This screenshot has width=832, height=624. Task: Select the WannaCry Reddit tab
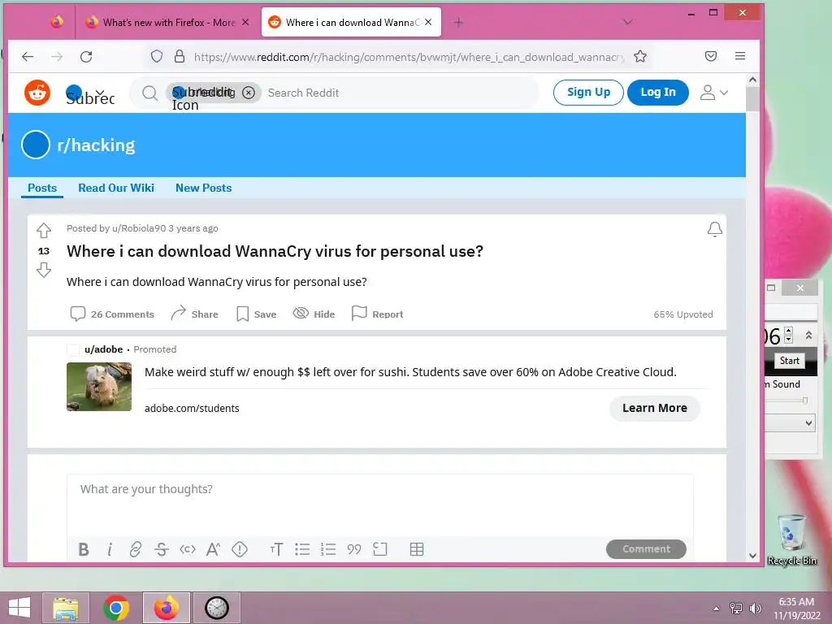351,22
